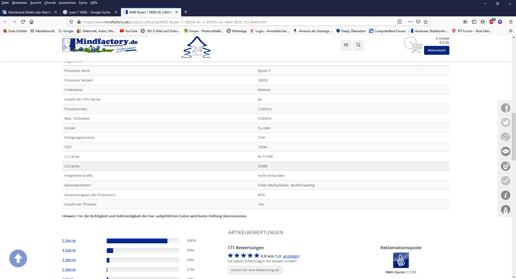The width and height of the screenshot is (516, 279).
Task: Select the 105W TDP value
Action: coord(263,147)
